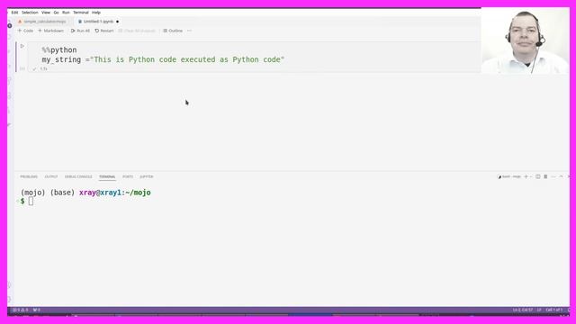
Task: Open the View menu
Action: (x=46, y=13)
